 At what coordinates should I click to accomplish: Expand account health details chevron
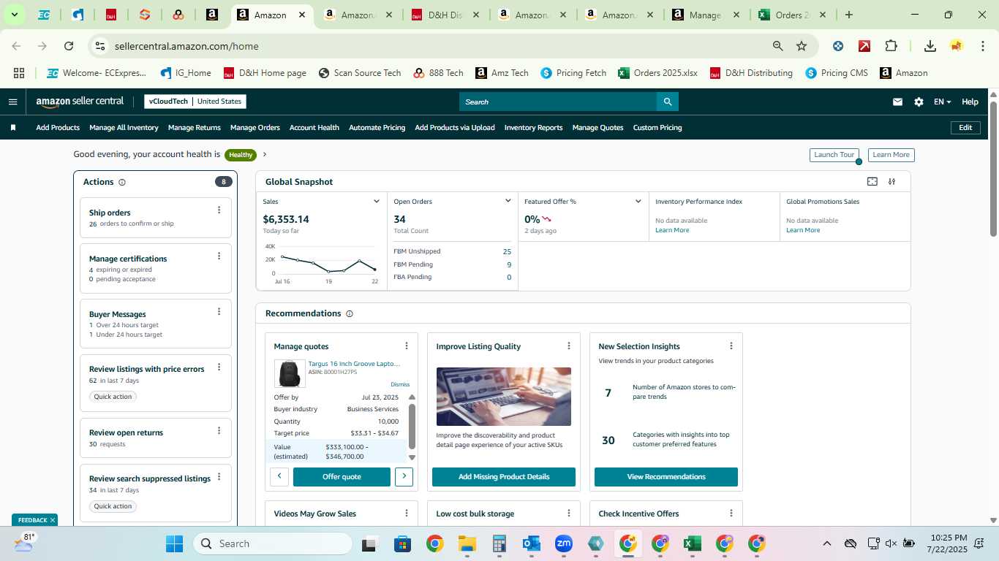click(x=265, y=154)
